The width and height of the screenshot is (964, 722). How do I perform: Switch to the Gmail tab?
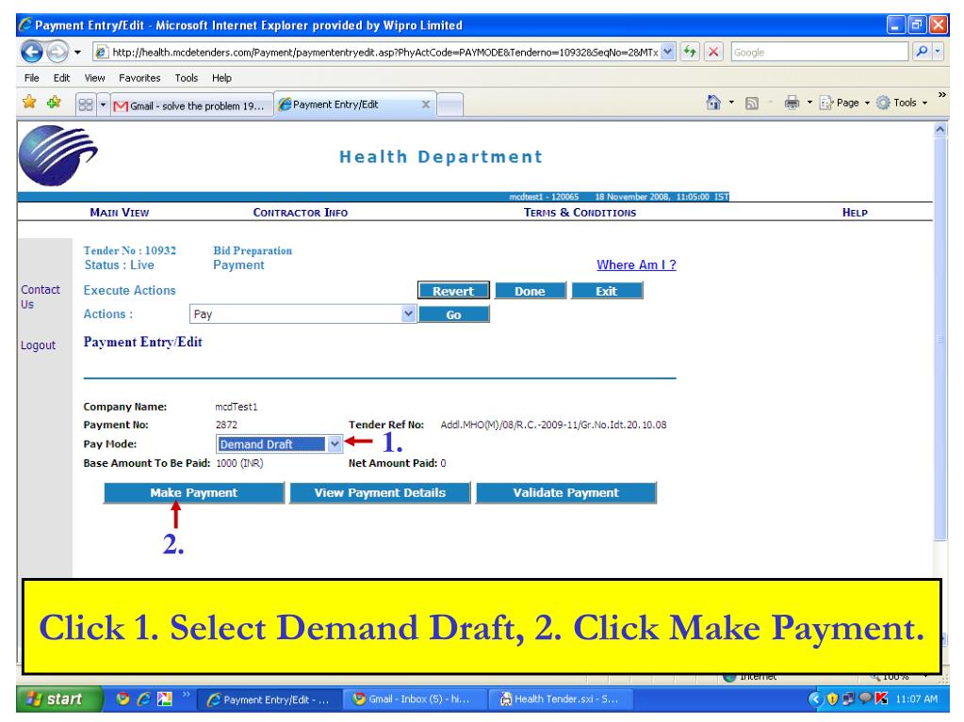click(x=191, y=105)
